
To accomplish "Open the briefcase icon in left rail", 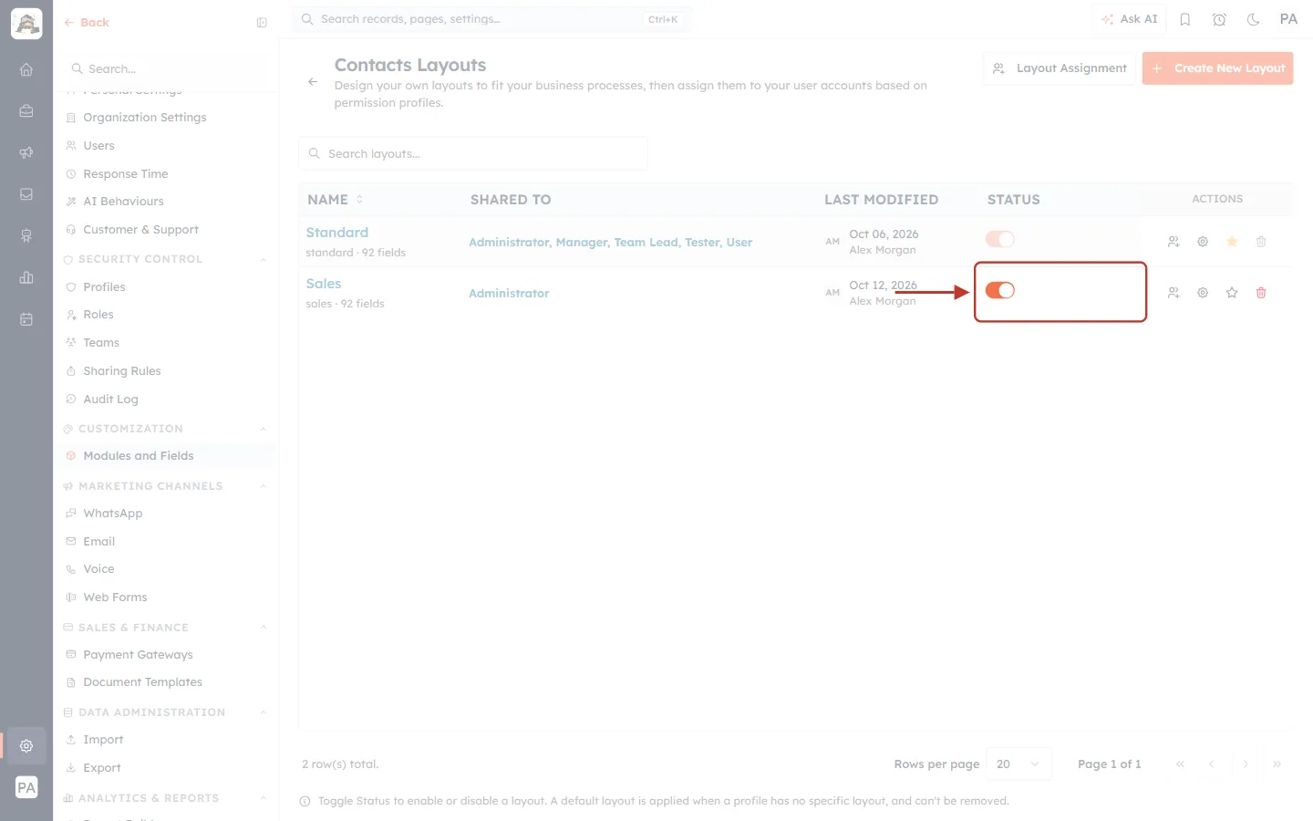I will coord(26,111).
